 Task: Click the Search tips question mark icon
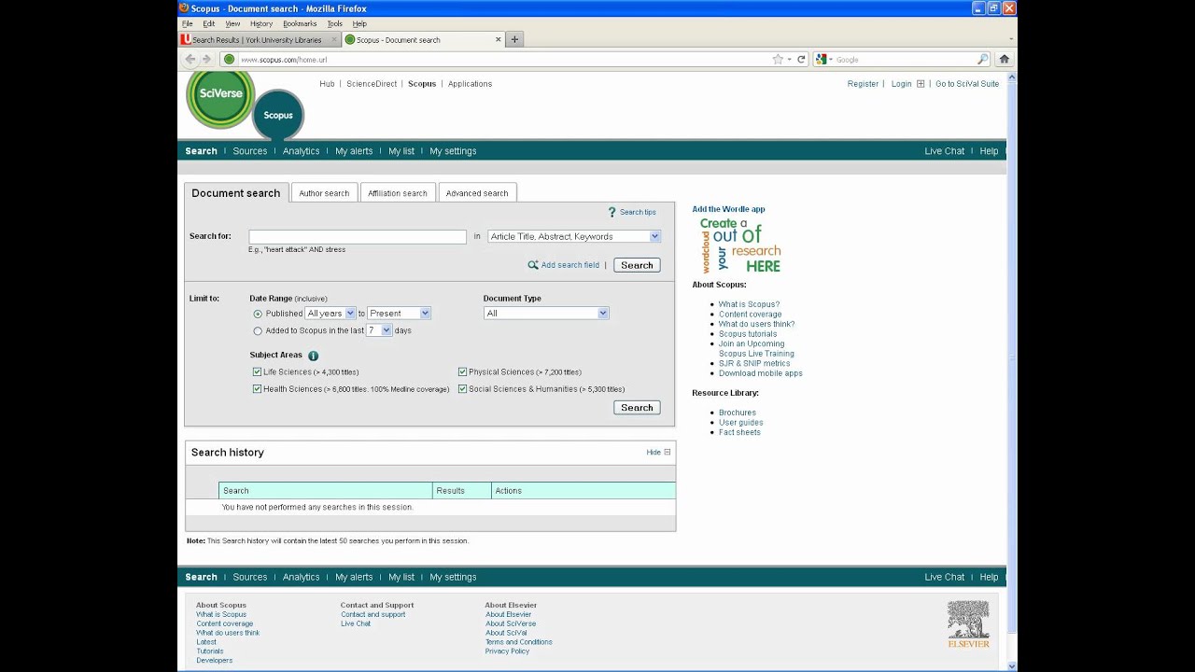(612, 212)
